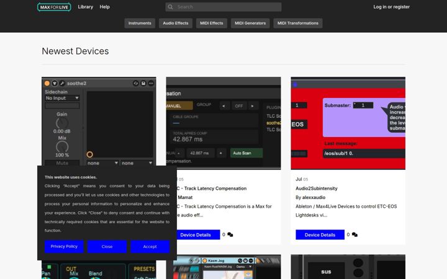Select the MIDI Effects category tab
The height and width of the screenshot is (279, 447).
[x=212, y=23]
